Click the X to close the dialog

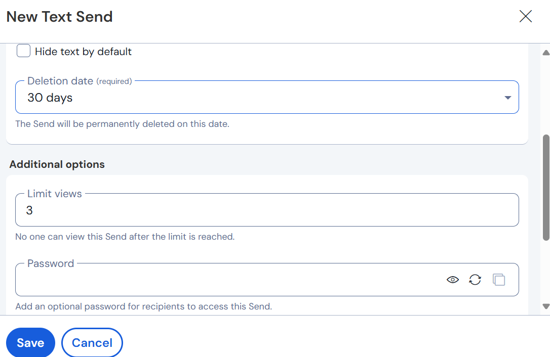pos(525,16)
